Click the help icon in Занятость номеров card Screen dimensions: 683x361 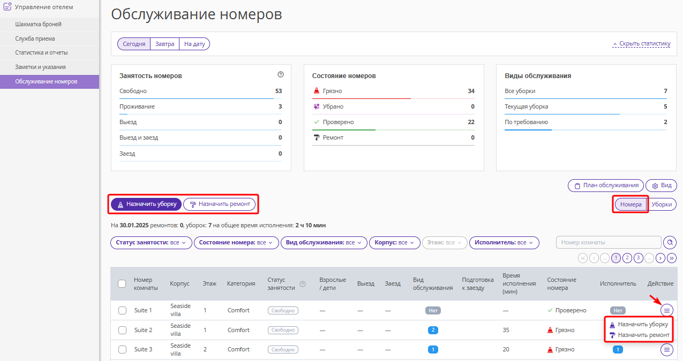tap(281, 75)
